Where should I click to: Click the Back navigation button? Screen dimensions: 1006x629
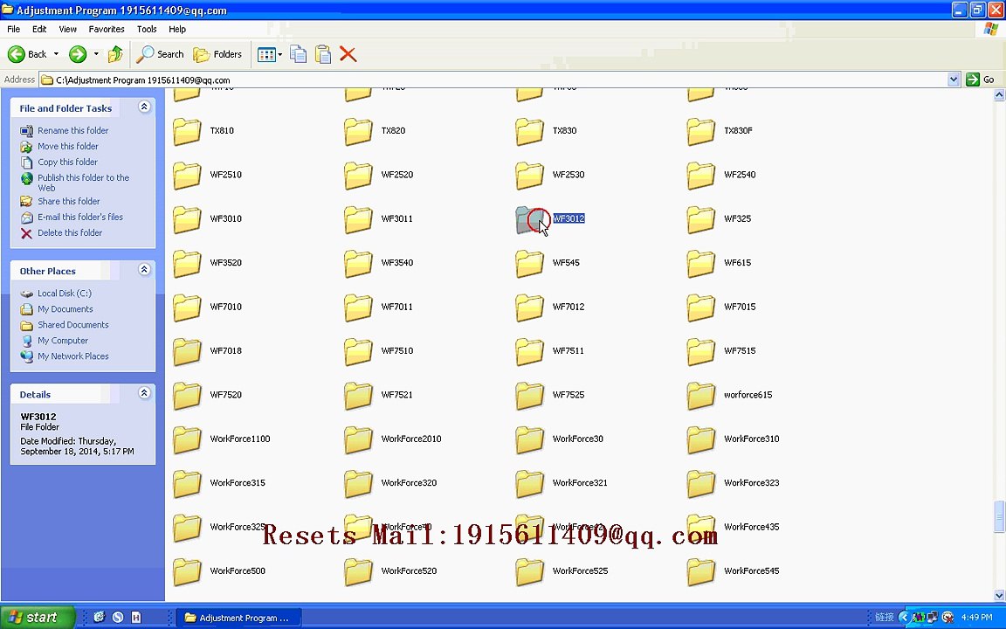click(x=27, y=54)
